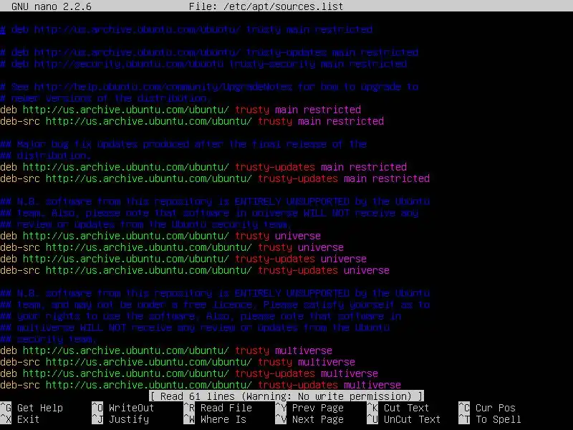Viewport: 573px width, 430px height.
Task: Click the '## distribution.' comment line
Action: (46, 156)
